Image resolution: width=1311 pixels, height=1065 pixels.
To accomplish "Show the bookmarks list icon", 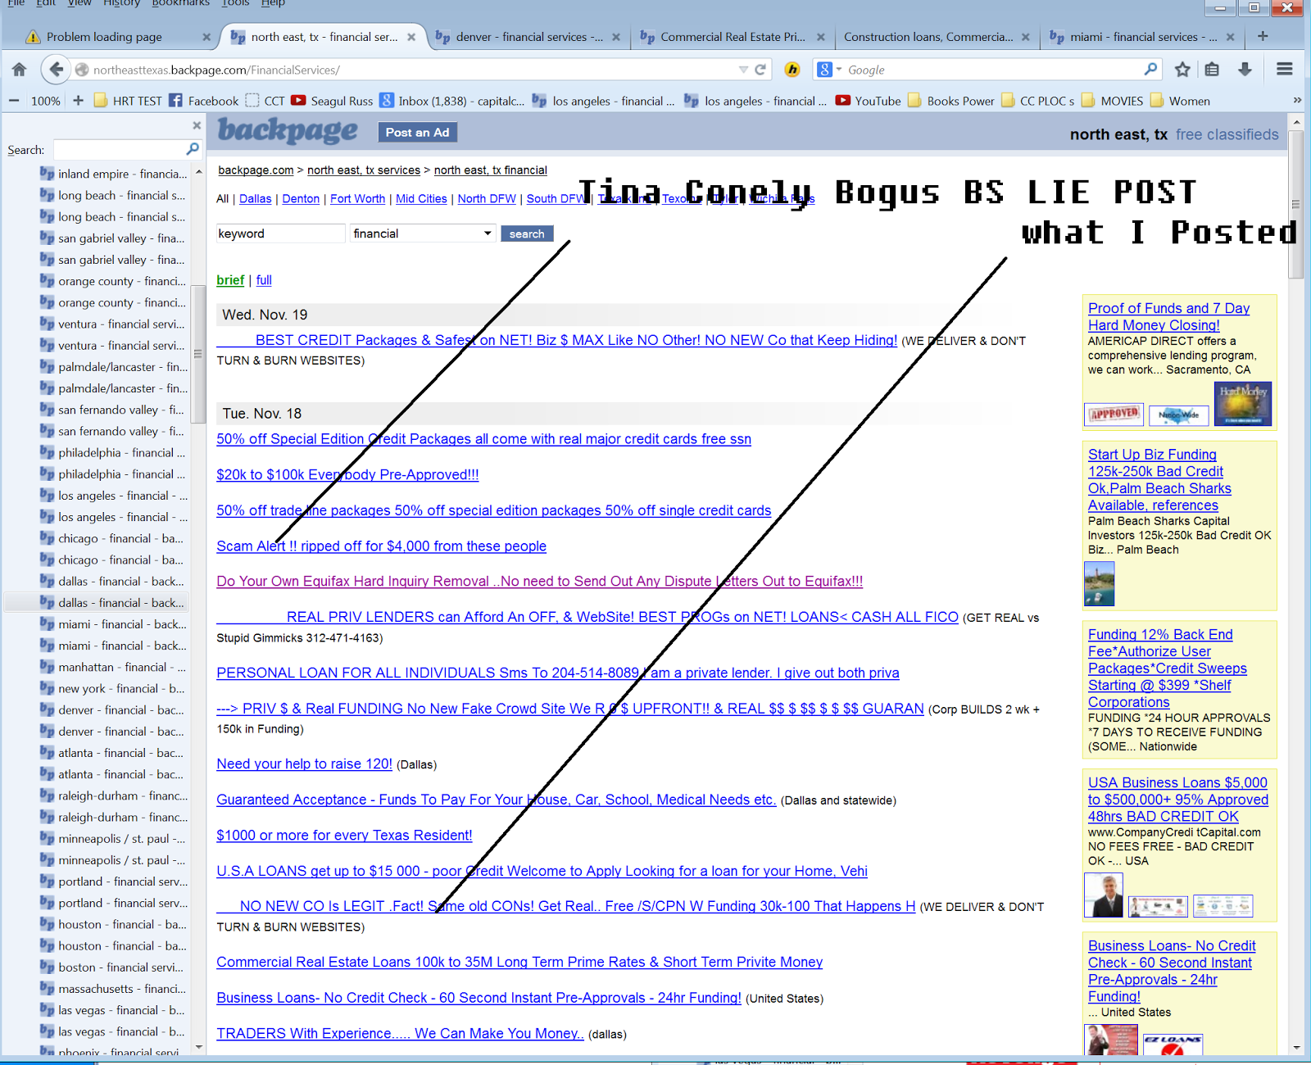I will (x=1213, y=70).
